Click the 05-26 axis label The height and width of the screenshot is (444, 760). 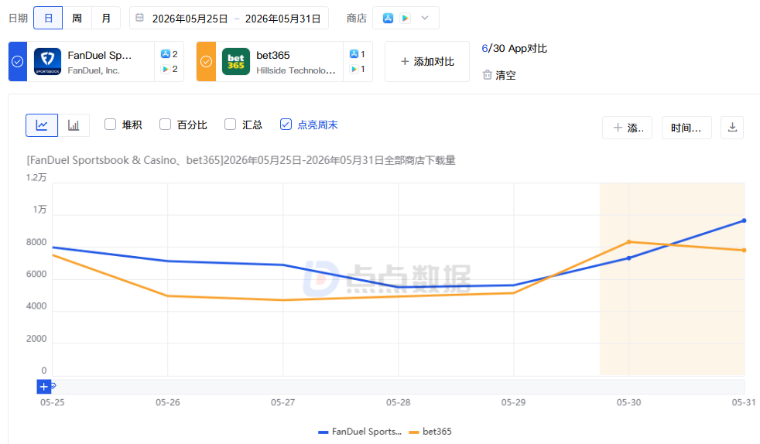(168, 402)
